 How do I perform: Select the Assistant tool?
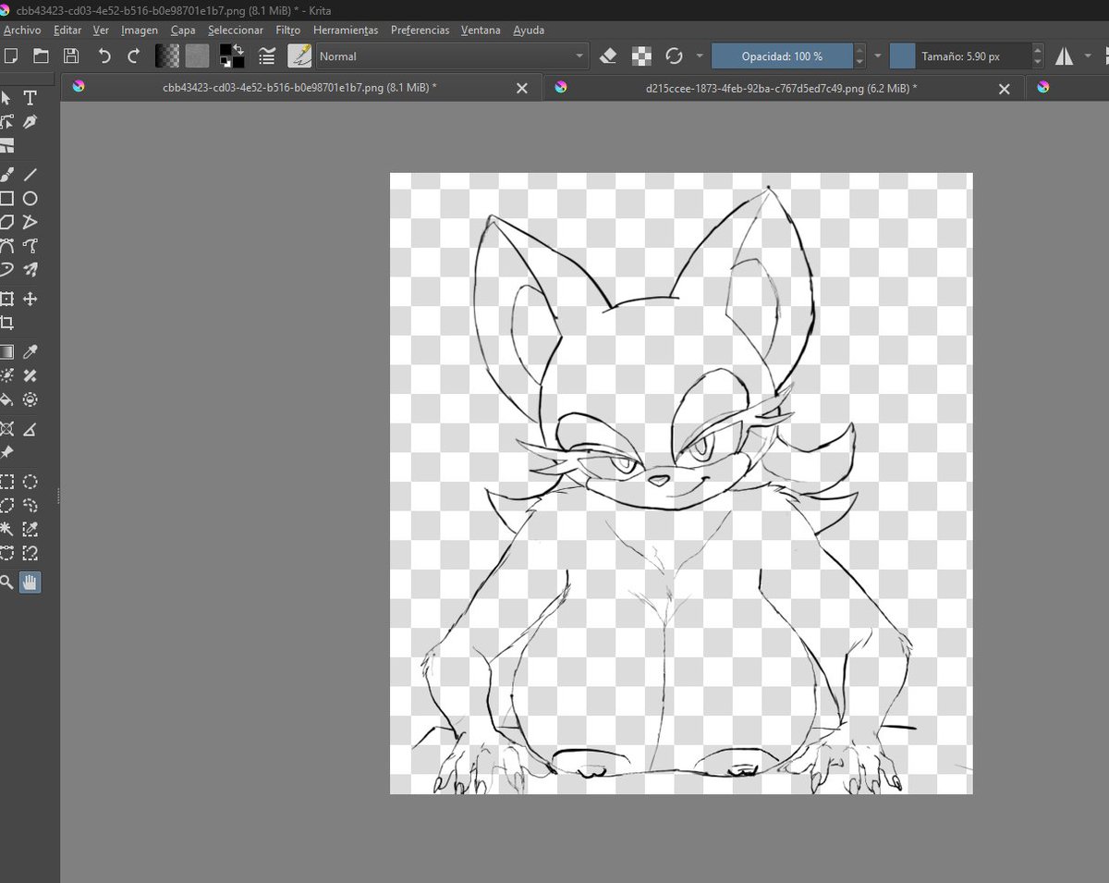(x=6, y=428)
